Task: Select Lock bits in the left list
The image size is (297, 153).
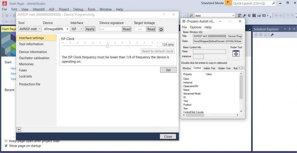Action: tap(25, 76)
